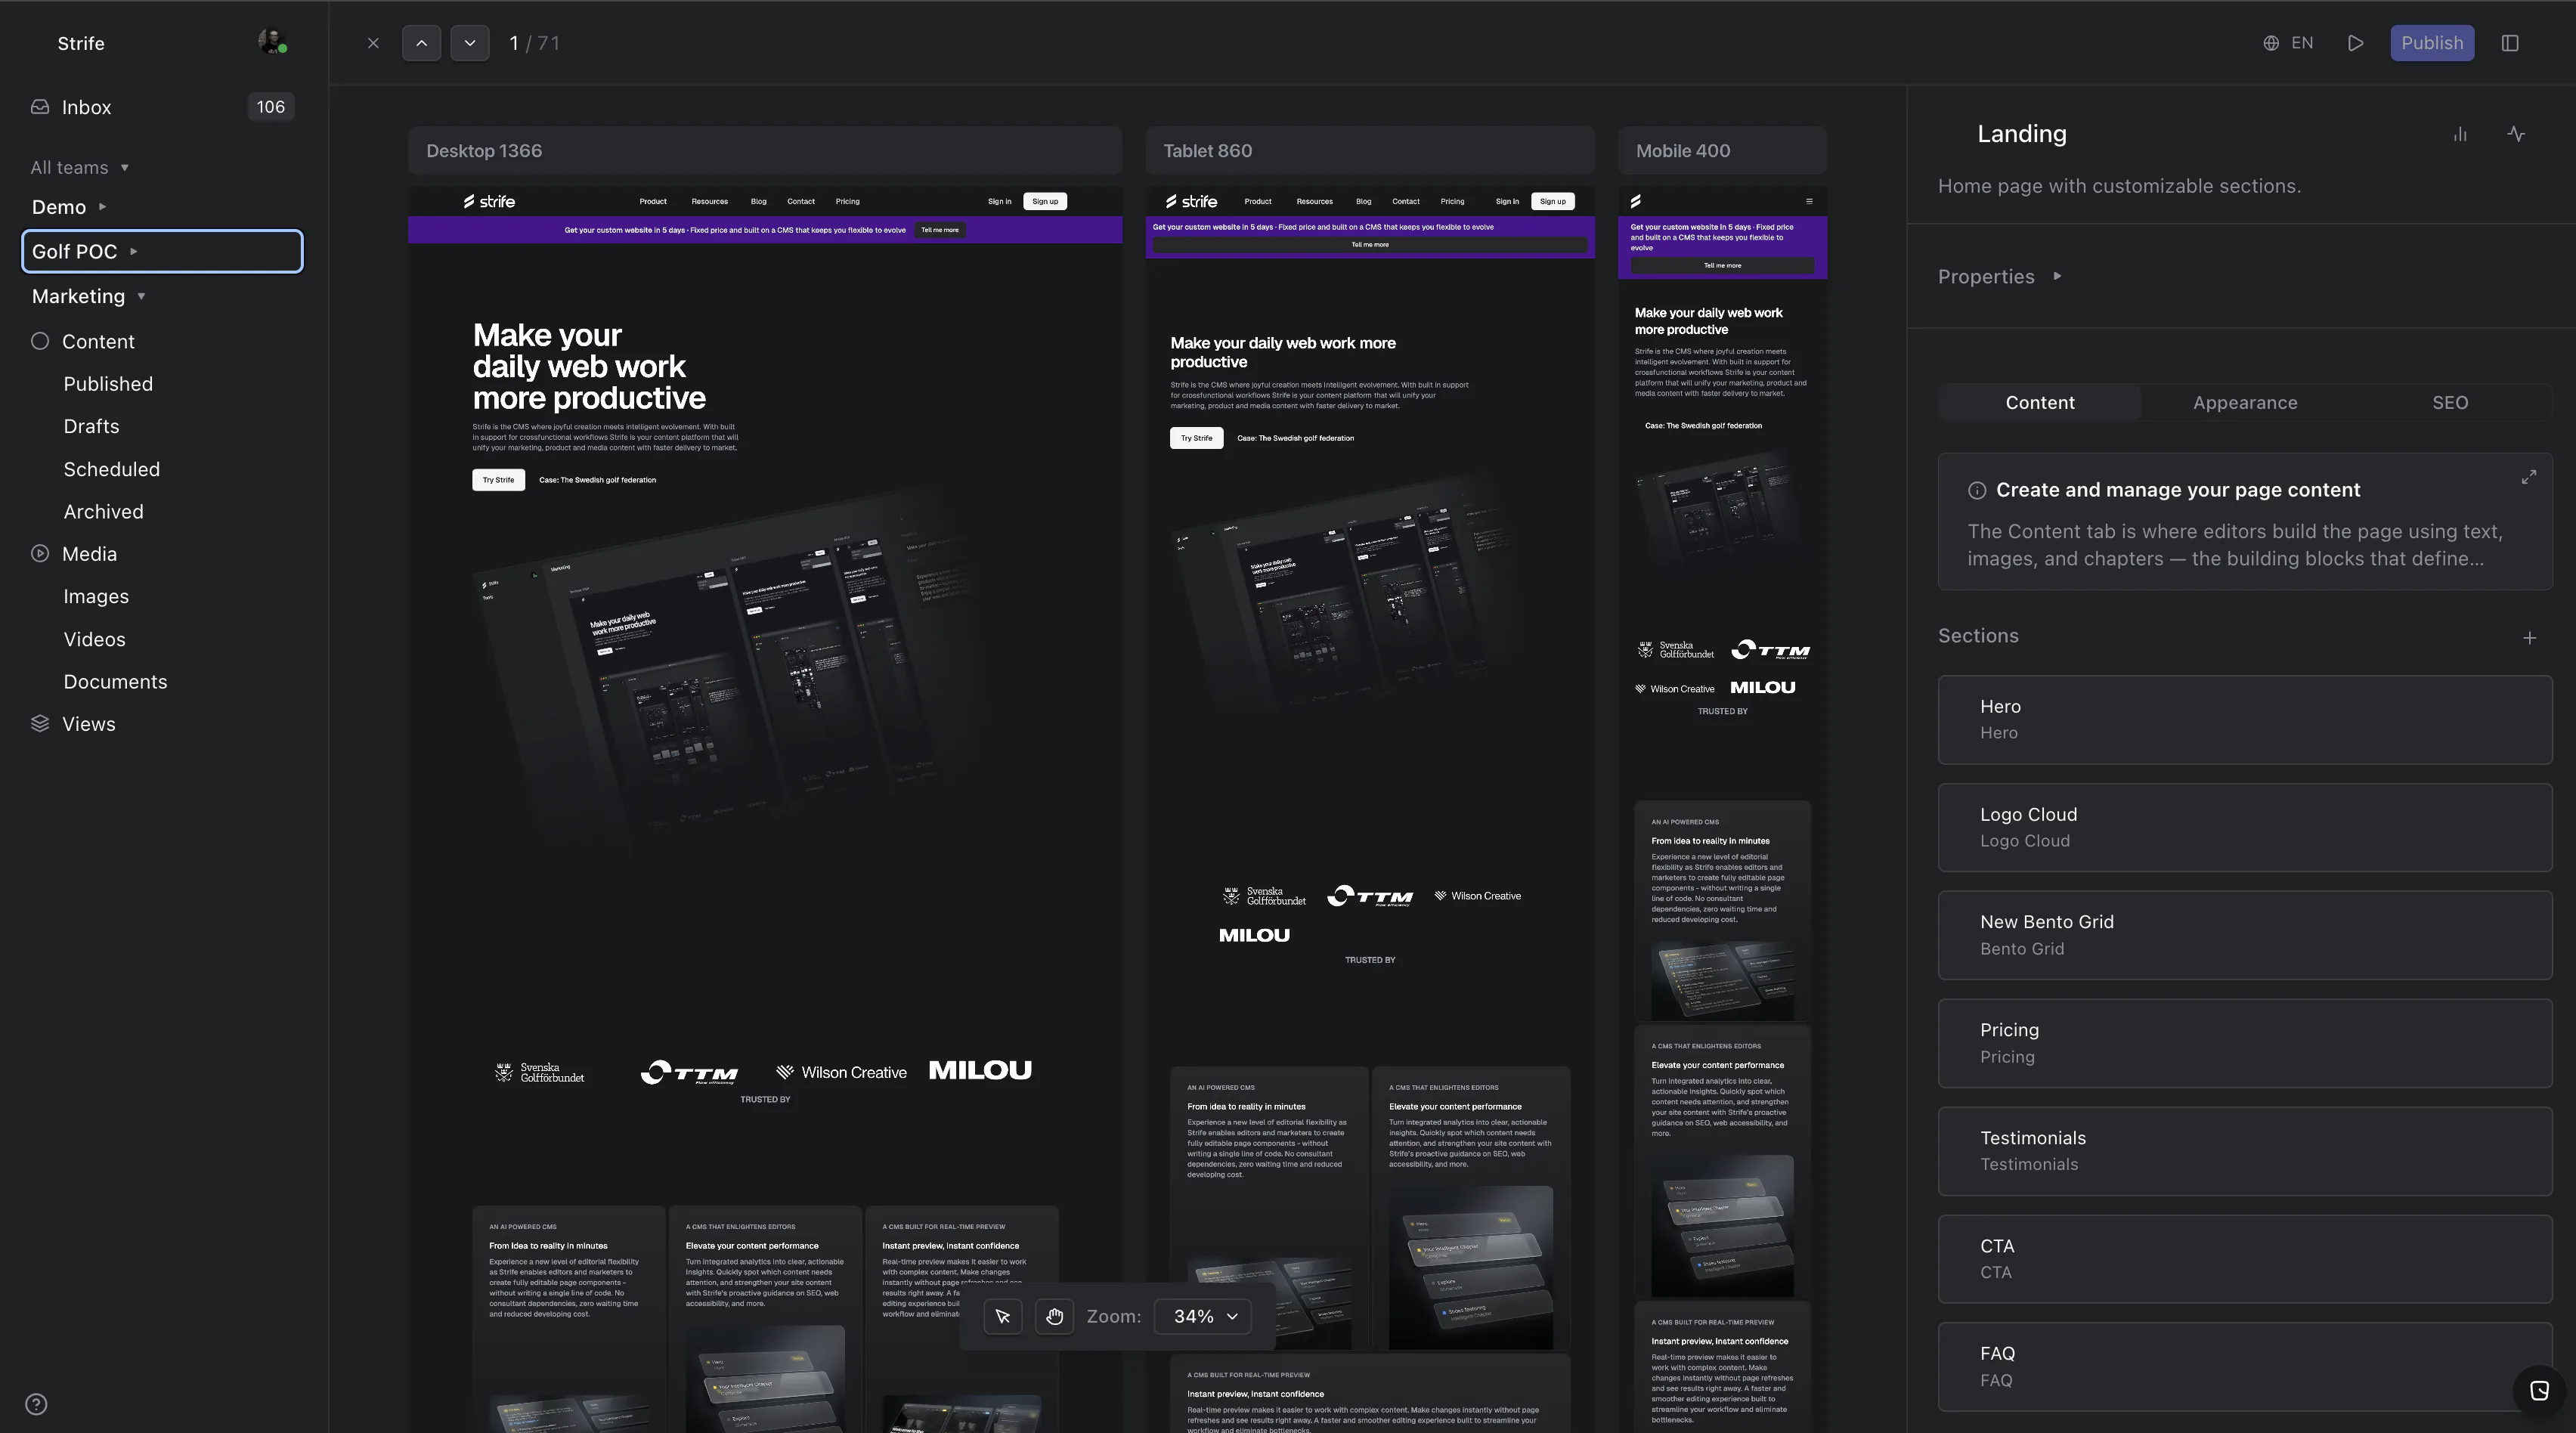
Task: Click the preview play icon in top bar
Action: (x=2355, y=43)
